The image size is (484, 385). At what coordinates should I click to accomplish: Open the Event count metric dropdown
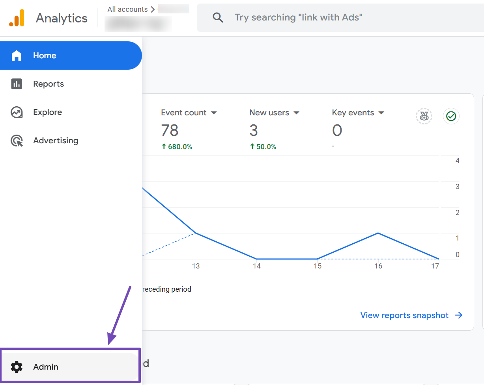coord(214,113)
